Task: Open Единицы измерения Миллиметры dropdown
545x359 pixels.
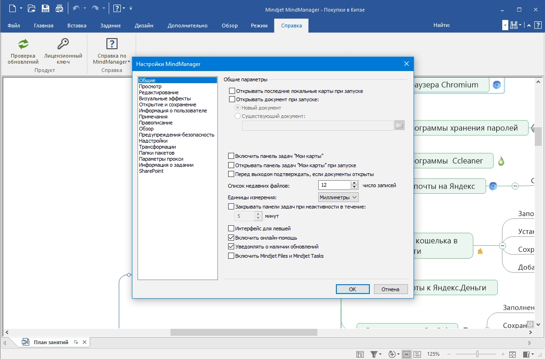Action: click(338, 197)
